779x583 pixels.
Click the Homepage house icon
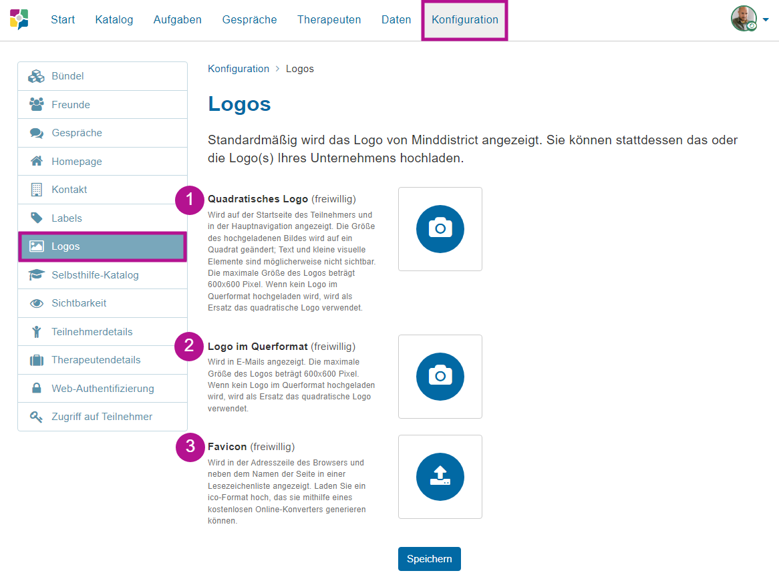pyautogui.click(x=36, y=162)
